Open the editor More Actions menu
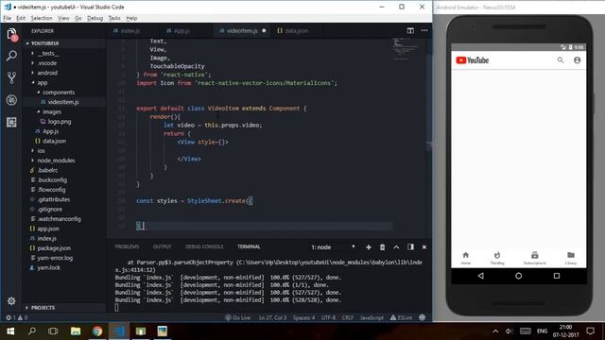This screenshot has height=340, width=605. [424, 30]
